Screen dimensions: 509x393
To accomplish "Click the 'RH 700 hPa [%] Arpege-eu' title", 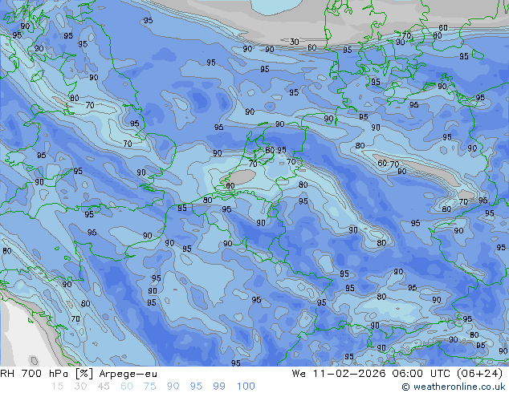I will coord(79,374).
